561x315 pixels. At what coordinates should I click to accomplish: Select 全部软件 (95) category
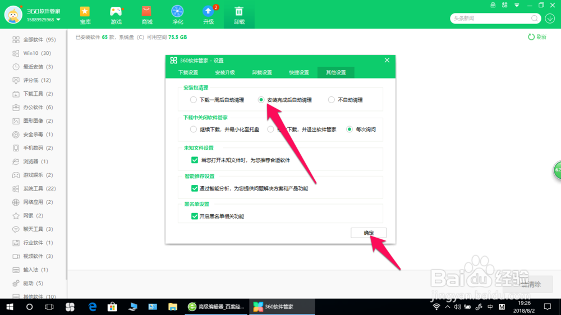[x=34, y=40]
